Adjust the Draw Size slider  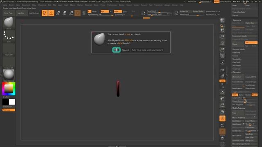point(159,15)
